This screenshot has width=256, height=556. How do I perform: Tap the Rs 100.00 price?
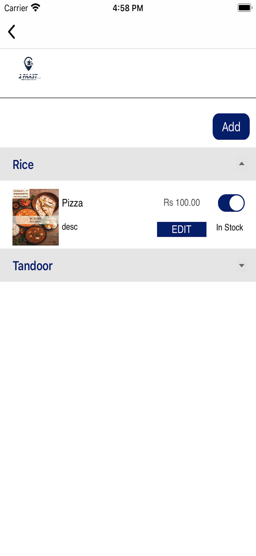coord(182,203)
